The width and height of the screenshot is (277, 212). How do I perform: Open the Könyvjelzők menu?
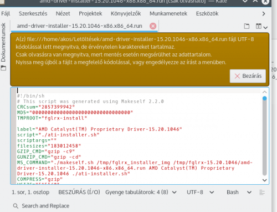(126, 13)
